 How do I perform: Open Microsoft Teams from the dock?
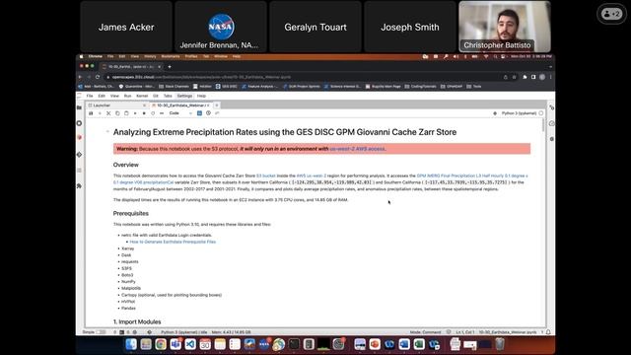tap(175, 344)
